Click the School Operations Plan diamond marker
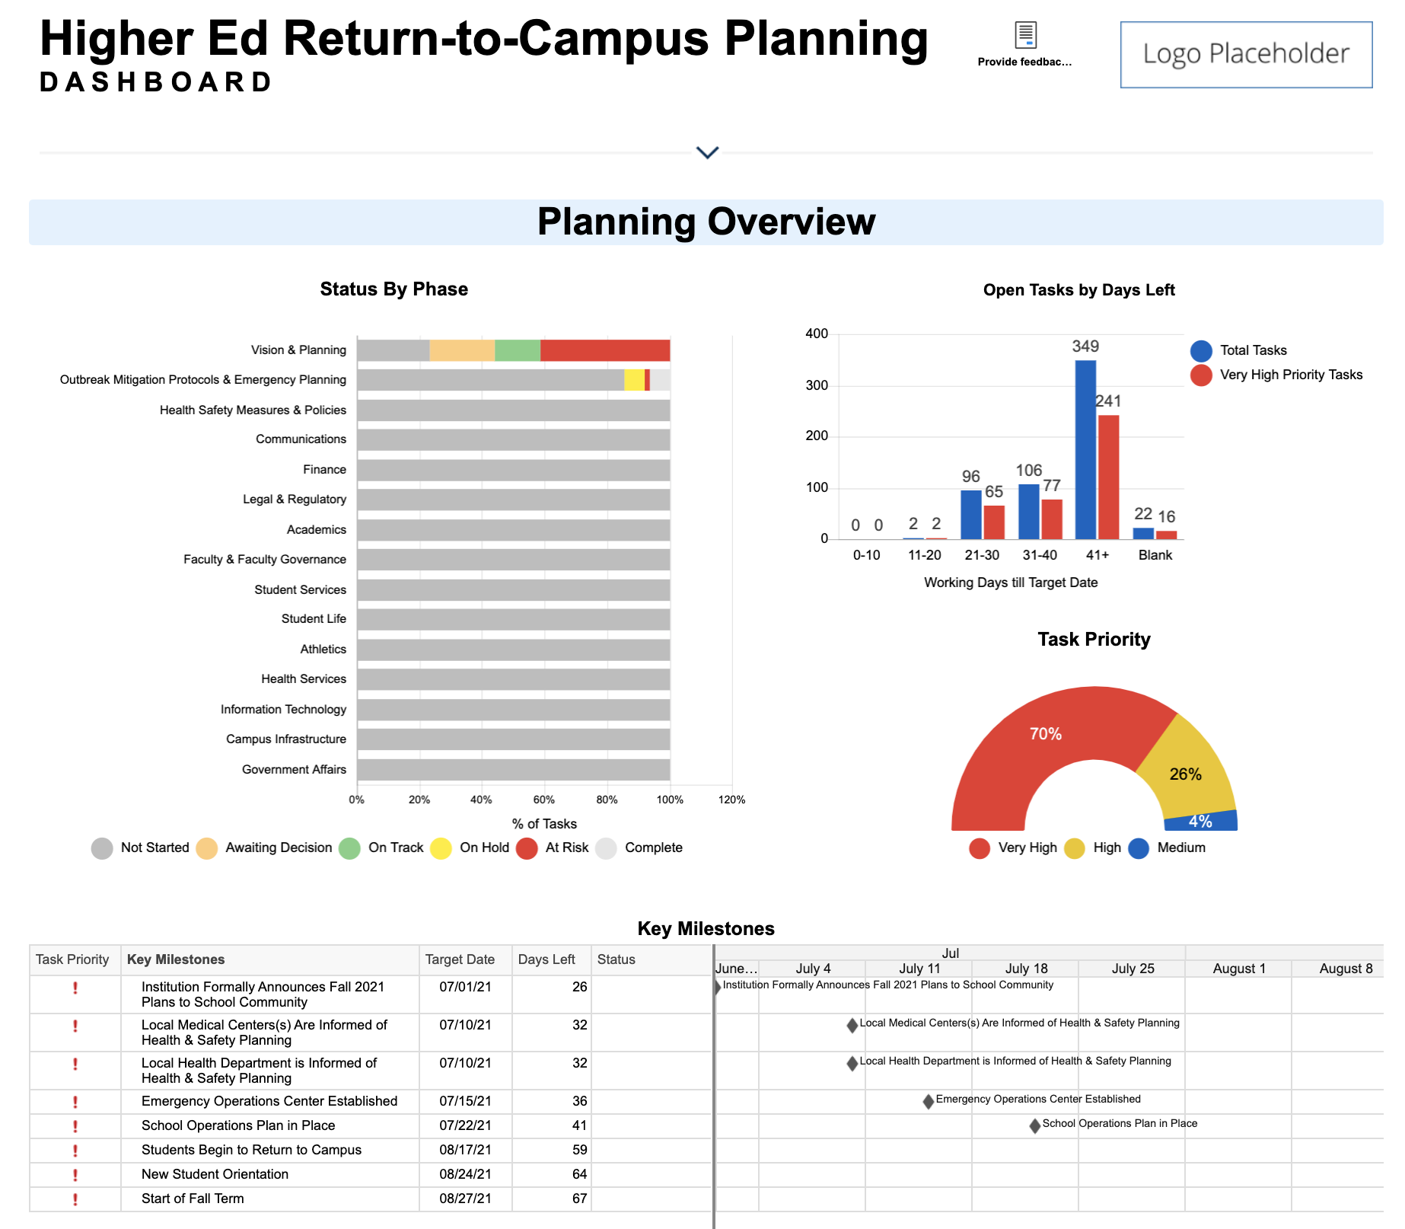 tap(1034, 1125)
